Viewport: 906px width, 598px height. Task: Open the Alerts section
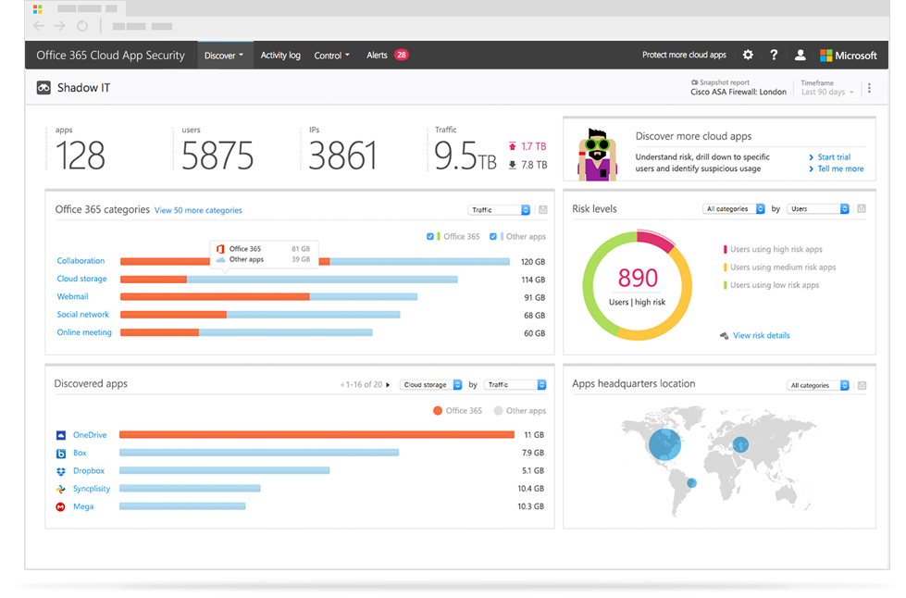pos(377,56)
